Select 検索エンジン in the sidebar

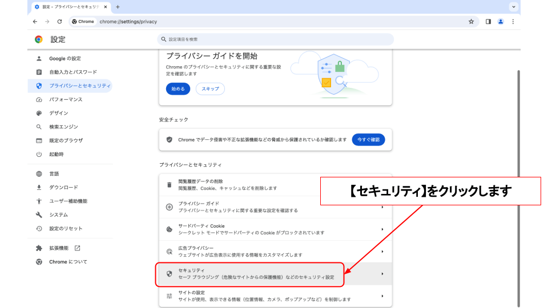click(x=63, y=127)
